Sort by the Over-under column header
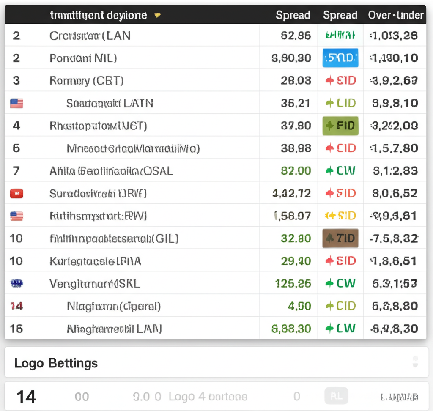This screenshot has width=433, height=411. [395, 15]
